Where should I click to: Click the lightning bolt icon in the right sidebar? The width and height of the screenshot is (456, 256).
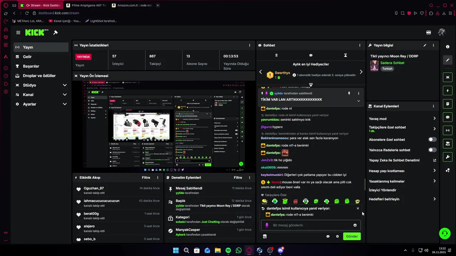click(448, 91)
